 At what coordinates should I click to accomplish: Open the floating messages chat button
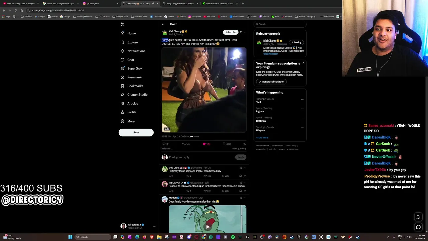tap(418, 227)
